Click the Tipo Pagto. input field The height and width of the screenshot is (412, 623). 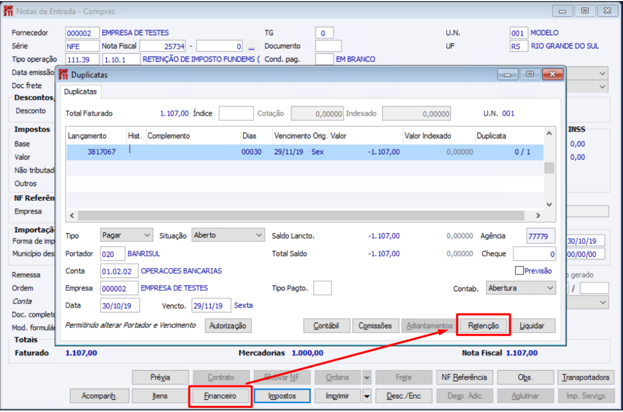[x=322, y=288]
